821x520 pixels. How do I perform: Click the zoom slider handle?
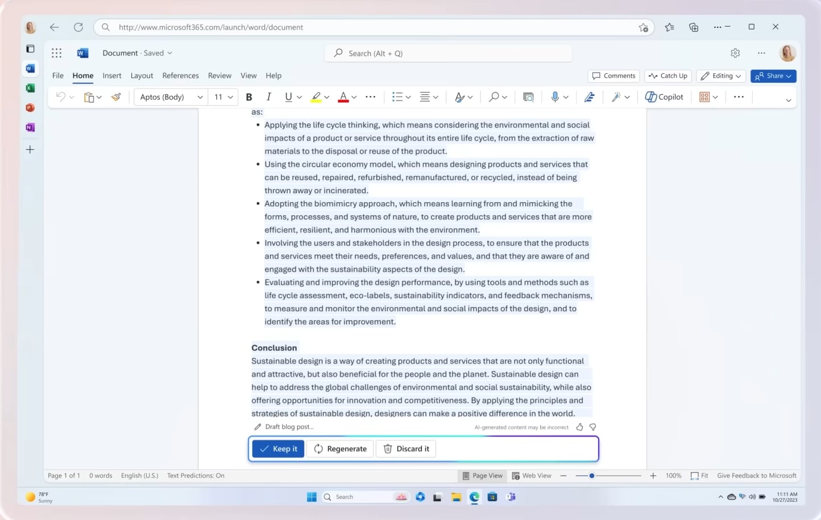(x=592, y=476)
